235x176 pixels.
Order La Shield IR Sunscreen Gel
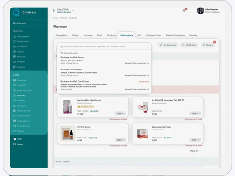coord(196,113)
